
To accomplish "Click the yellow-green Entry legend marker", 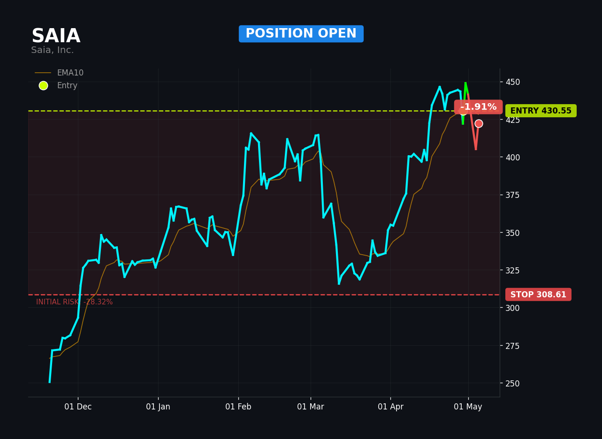I will pos(43,86).
